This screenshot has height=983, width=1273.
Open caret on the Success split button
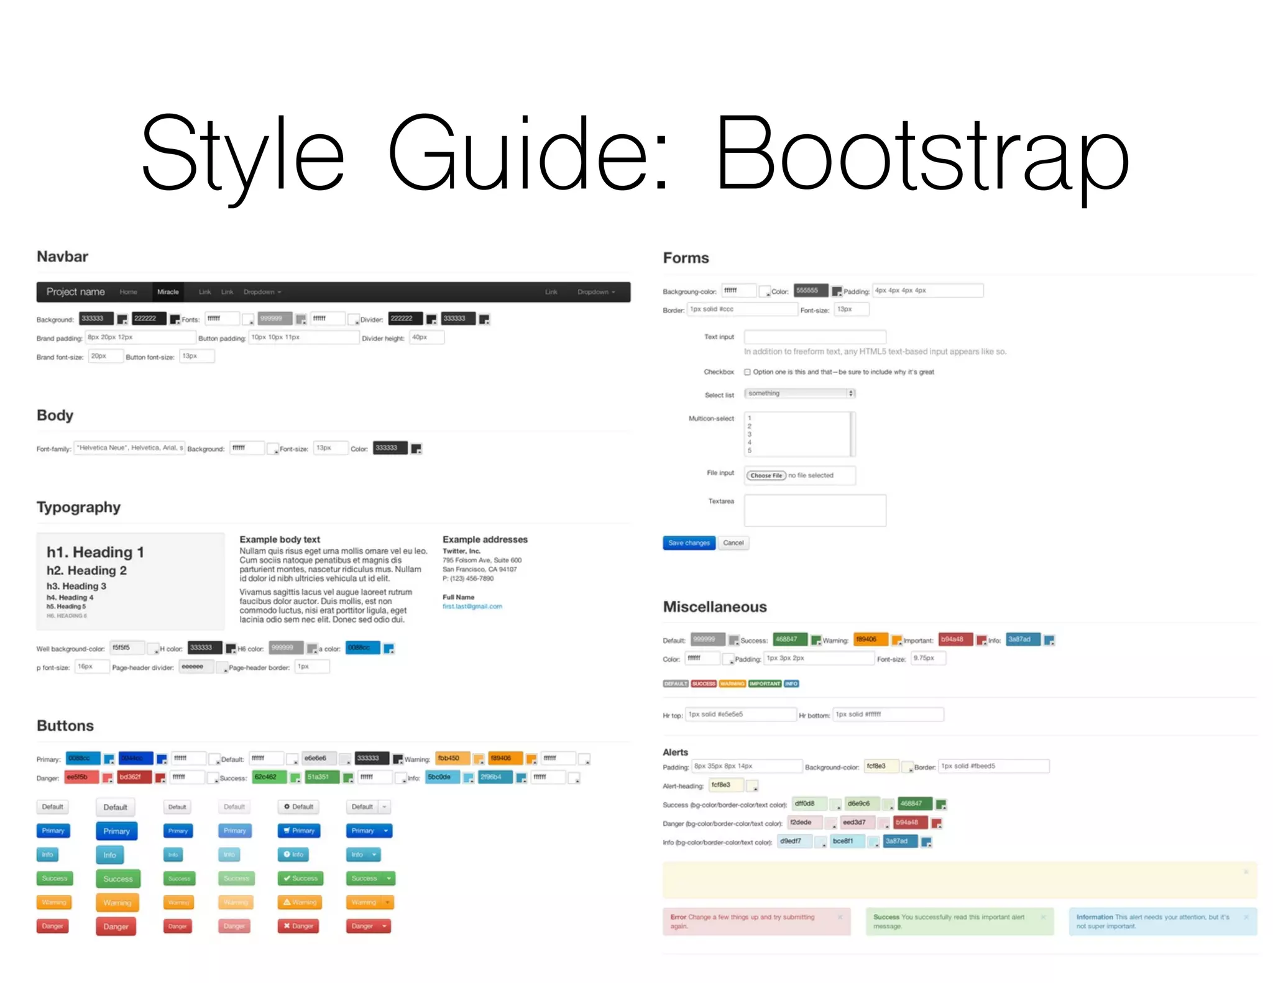coord(389,878)
